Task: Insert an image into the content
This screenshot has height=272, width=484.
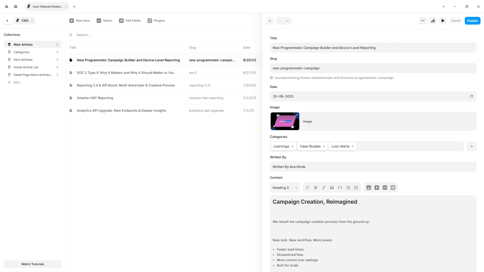Action: coord(368,188)
